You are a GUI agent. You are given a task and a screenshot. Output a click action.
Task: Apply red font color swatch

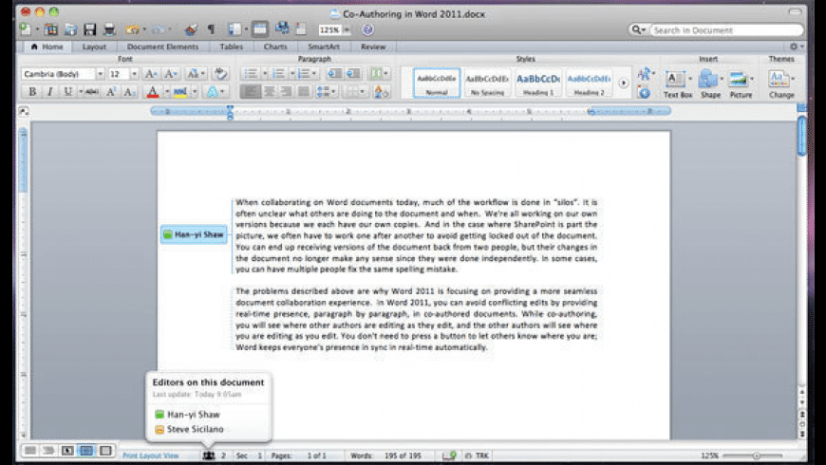click(x=152, y=92)
